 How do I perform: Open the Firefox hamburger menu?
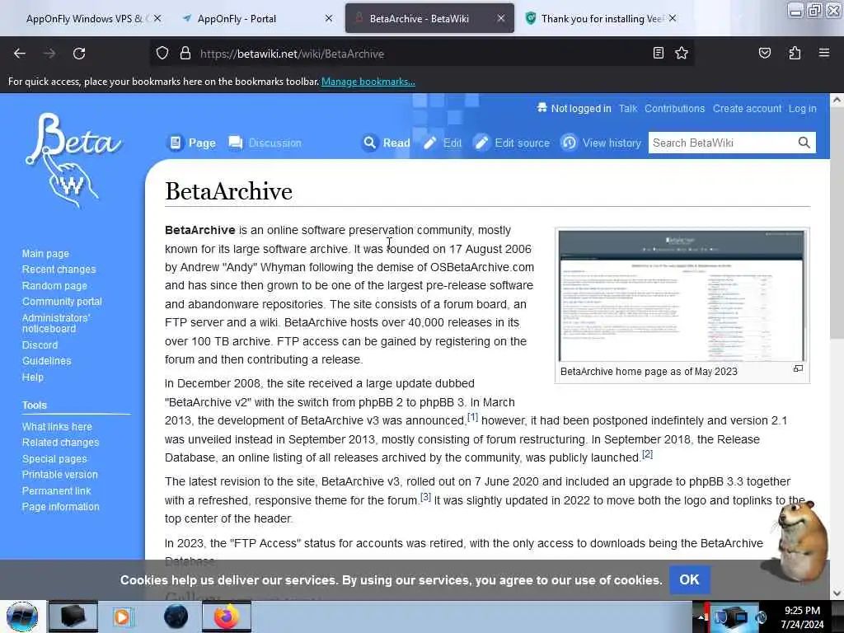[x=823, y=53]
